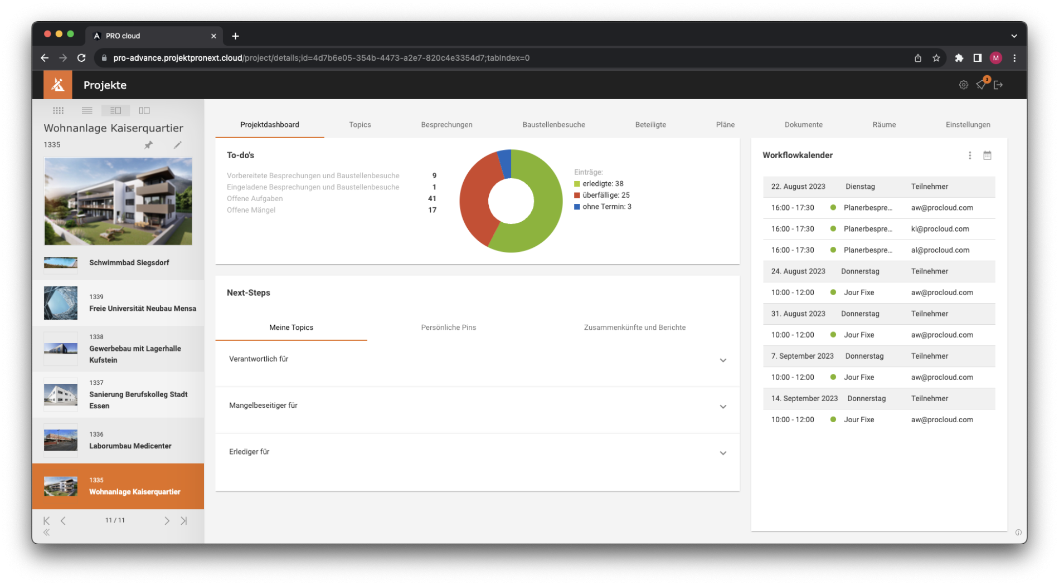Image resolution: width=1059 pixels, height=586 pixels.
Task: Open Vorbereitete Besprechungen und Baustellenbesuche to-do
Action: 313,175
